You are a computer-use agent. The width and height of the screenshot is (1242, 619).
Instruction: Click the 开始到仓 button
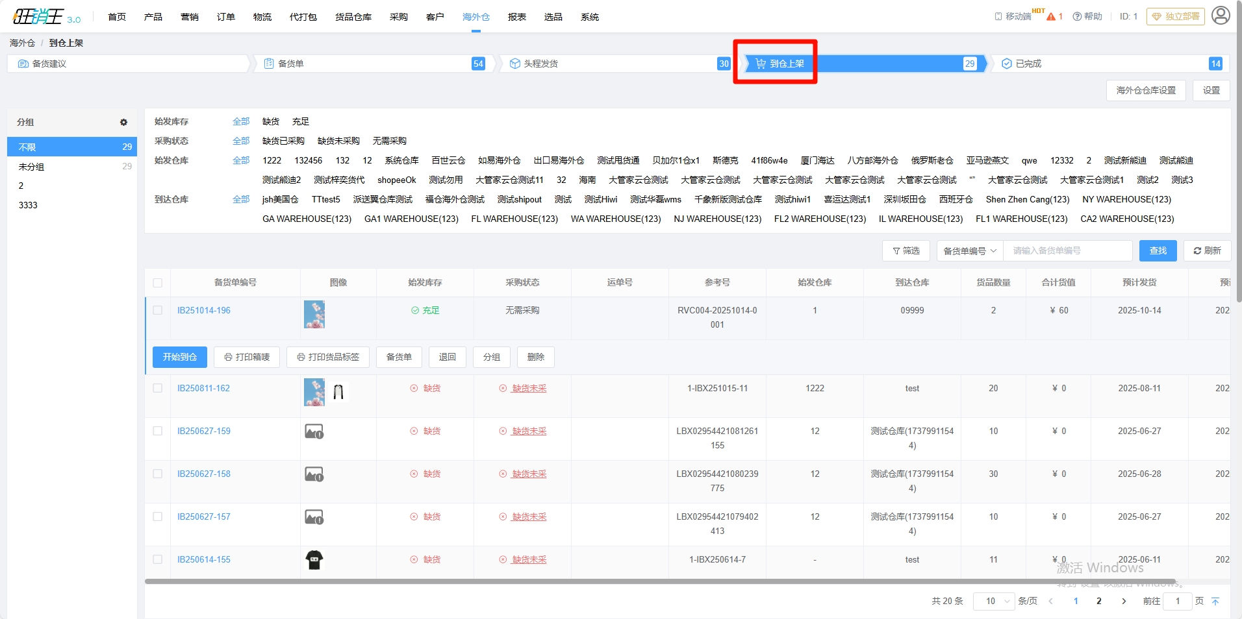180,357
